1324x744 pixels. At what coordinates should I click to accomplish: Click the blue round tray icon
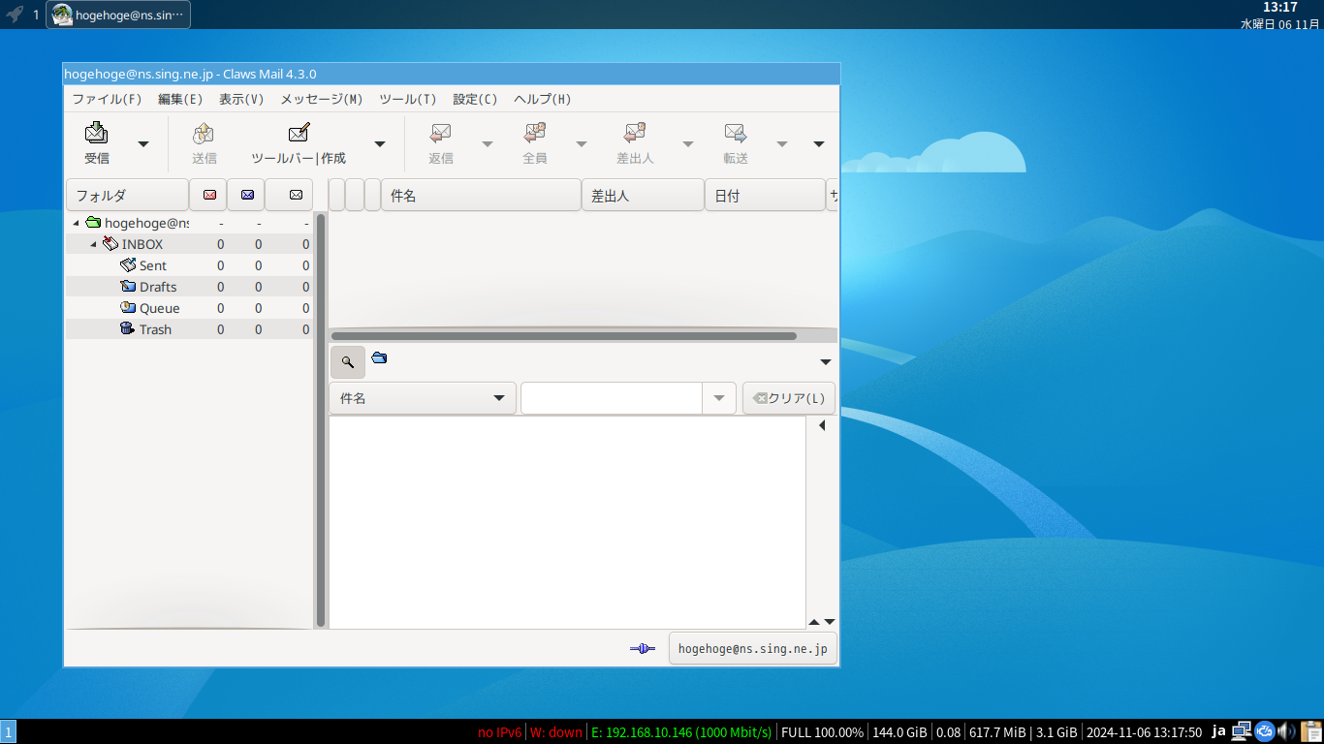(x=1264, y=731)
